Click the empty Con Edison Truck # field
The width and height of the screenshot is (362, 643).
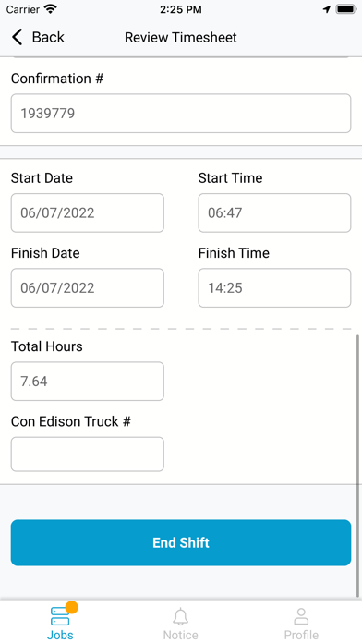(88, 454)
